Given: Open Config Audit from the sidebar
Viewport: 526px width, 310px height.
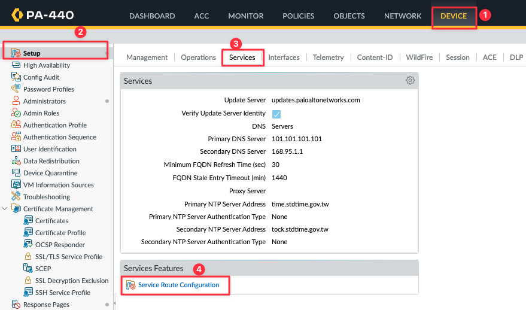Looking at the screenshot, I should click(x=41, y=77).
